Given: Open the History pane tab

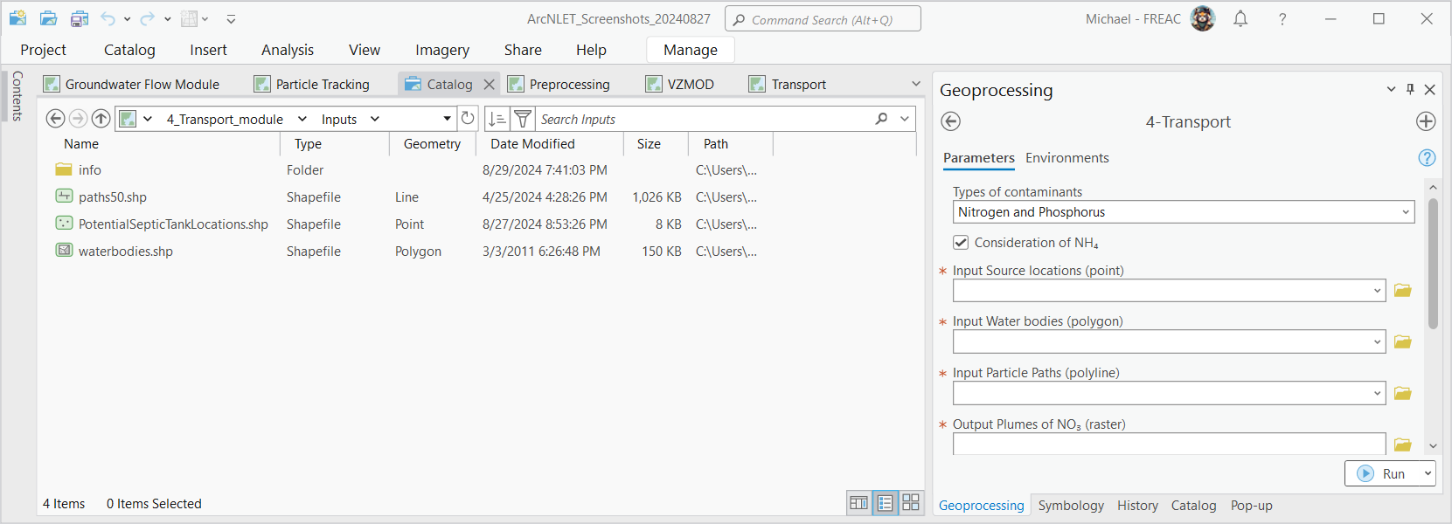Looking at the screenshot, I should [x=1137, y=506].
